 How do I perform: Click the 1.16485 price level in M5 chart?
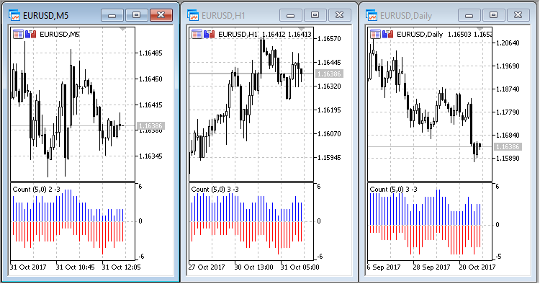150,53
